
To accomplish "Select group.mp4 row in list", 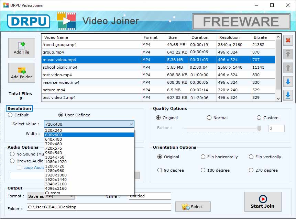I will coord(158,52).
